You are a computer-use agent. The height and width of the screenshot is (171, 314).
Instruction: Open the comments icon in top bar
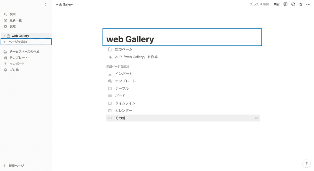pos(285,4)
